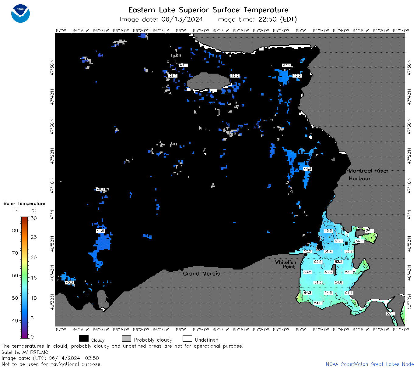Click the 47°20'N label on the right axis
Viewport: 417px width, 369px height.
(x=409, y=155)
